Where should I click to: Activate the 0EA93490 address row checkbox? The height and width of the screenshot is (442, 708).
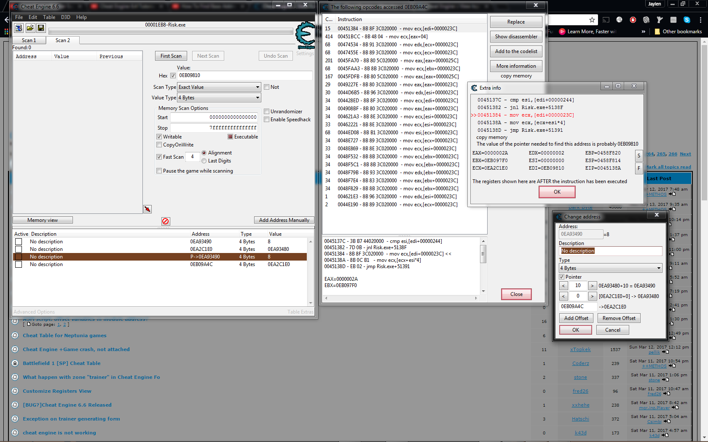[19, 242]
